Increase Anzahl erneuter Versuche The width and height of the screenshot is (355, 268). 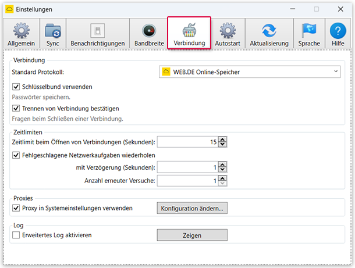point(222,178)
